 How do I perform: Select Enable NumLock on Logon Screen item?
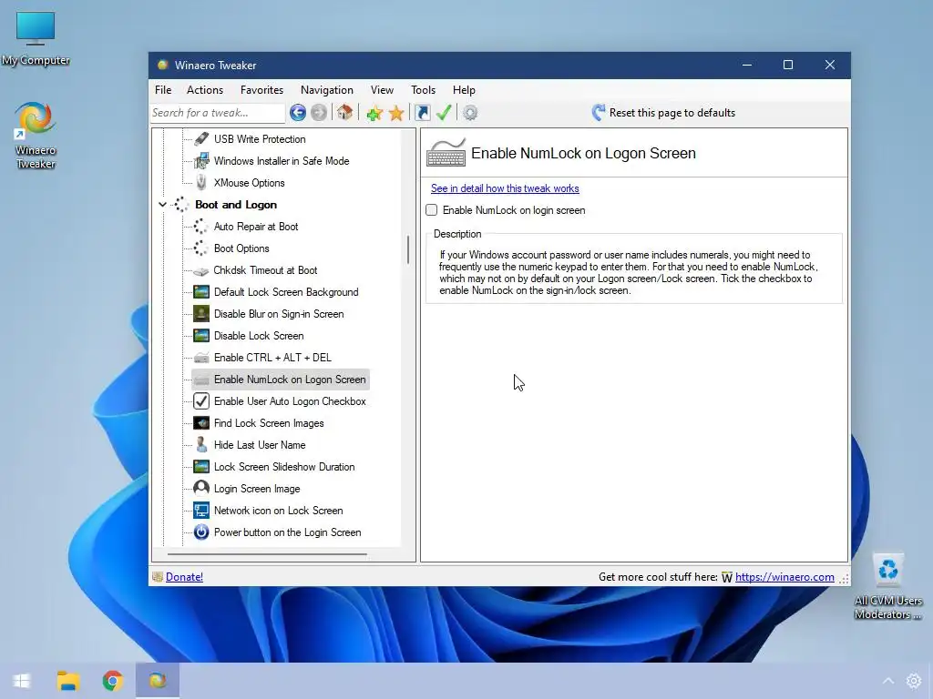tap(289, 380)
